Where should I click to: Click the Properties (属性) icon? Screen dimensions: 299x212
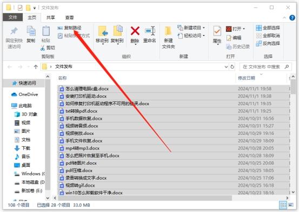click(217, 31)
